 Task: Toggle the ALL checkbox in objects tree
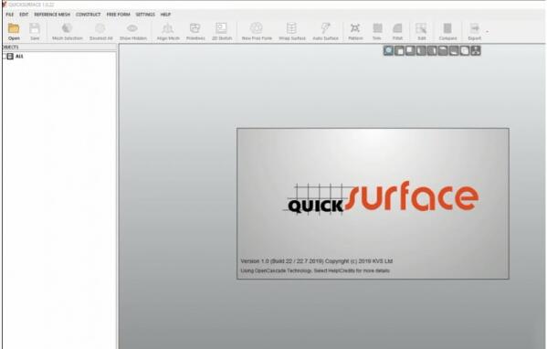(x=10, y=57)
